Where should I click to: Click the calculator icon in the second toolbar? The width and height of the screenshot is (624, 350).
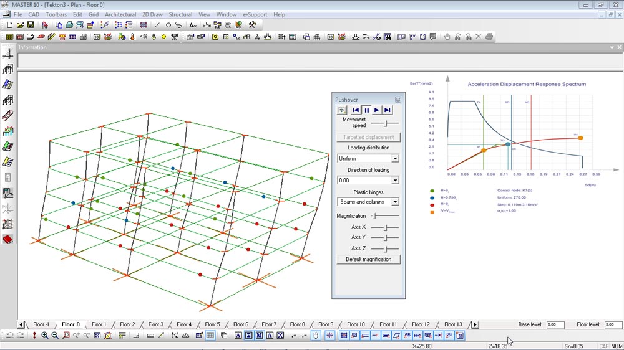coord(293,37)
